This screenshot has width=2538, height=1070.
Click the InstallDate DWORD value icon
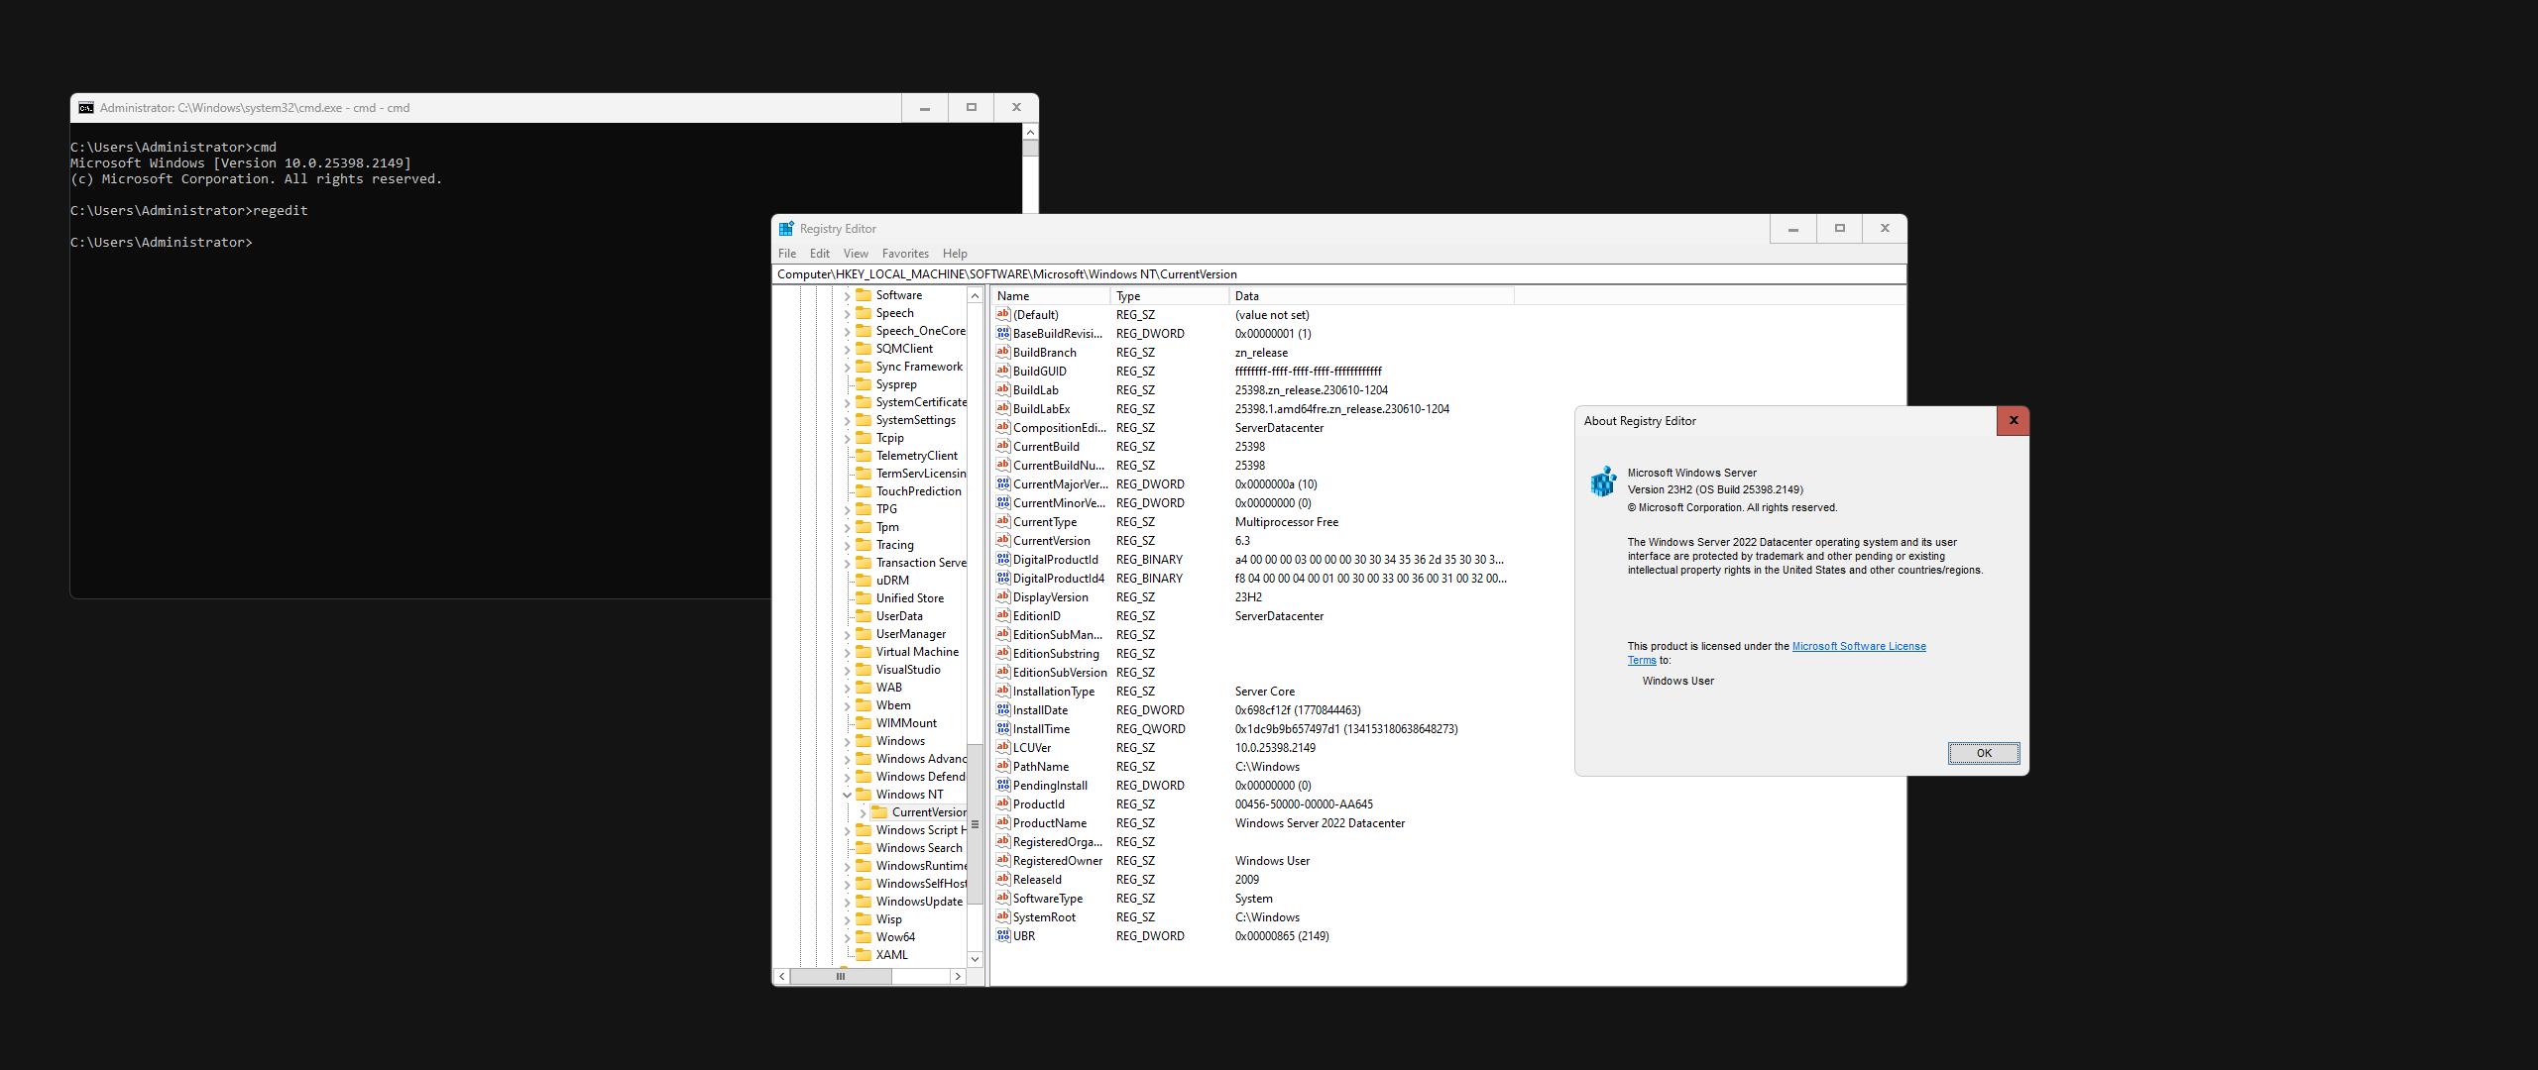coord(1003,709)
